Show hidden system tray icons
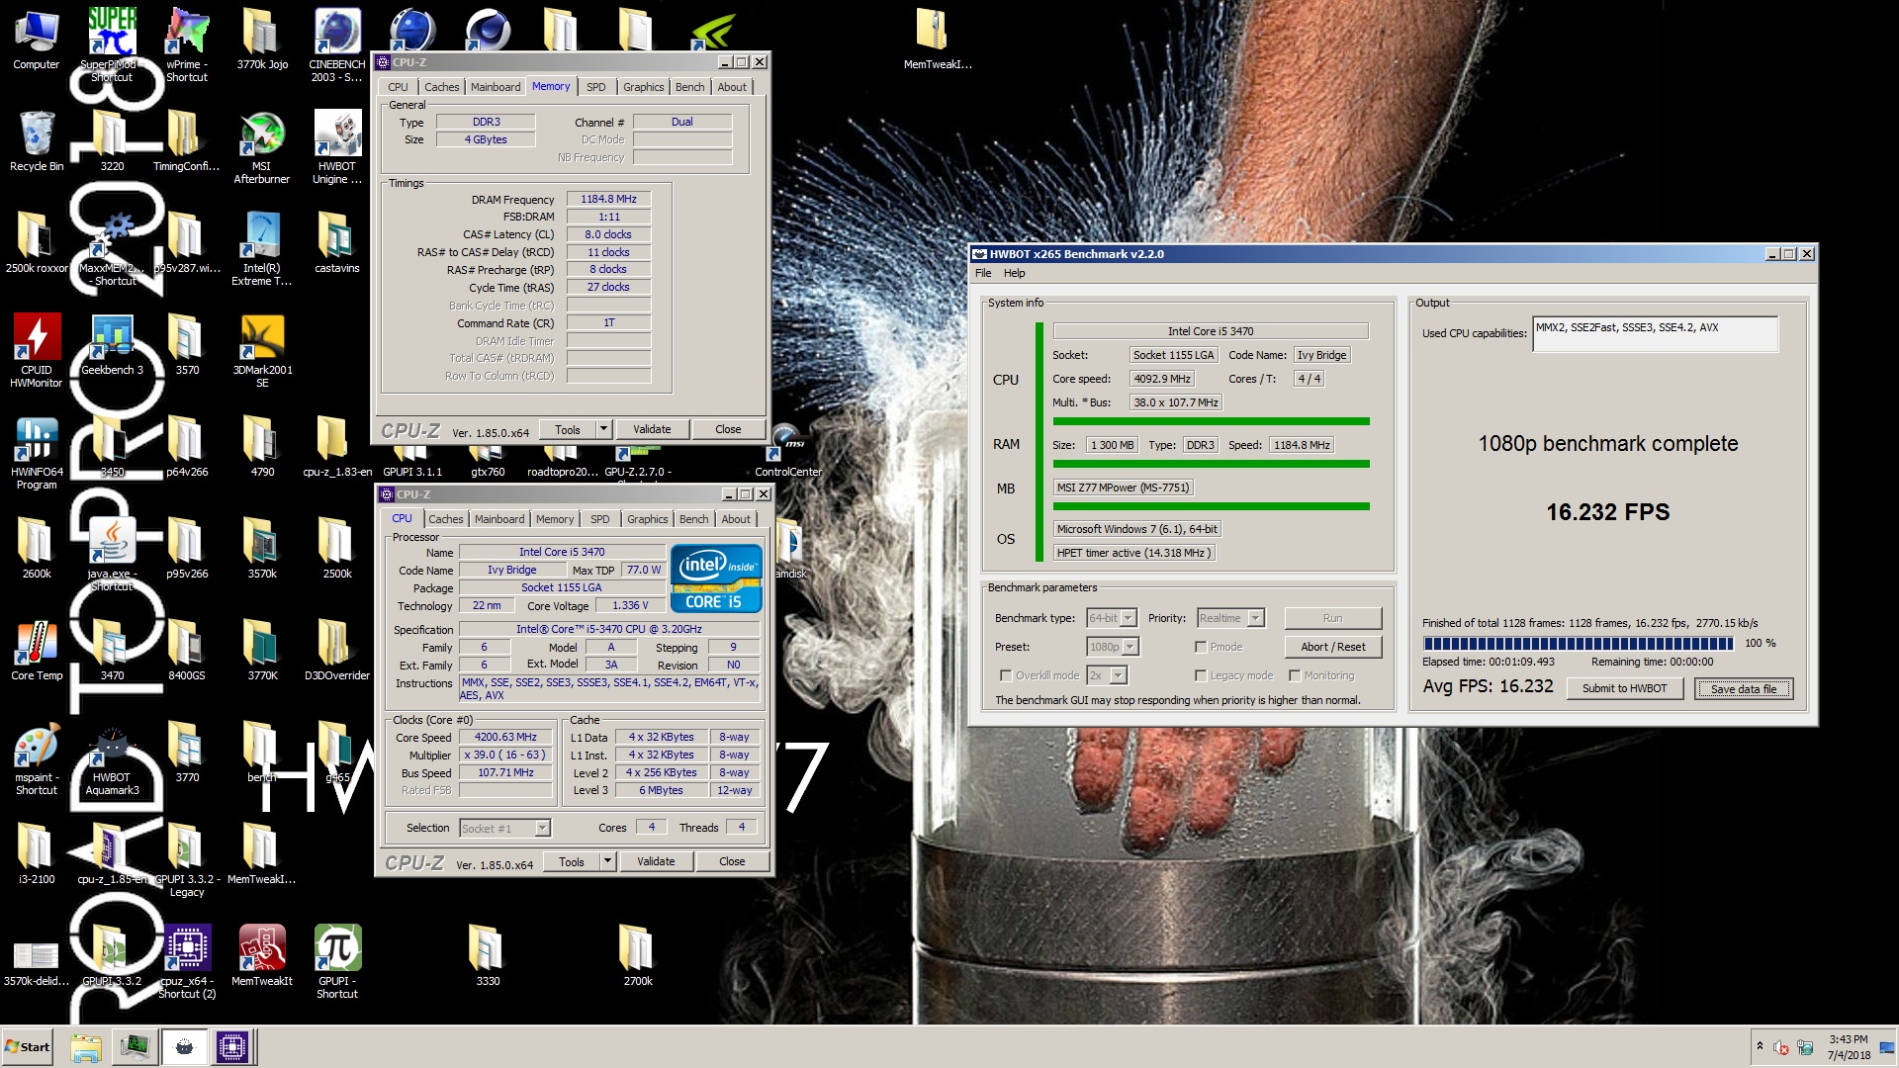 point(1760,1046)
